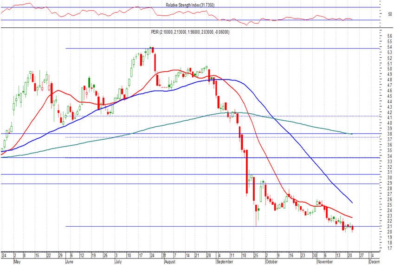394x265 pixels.
Task: Click the 5.4 price axis label
Action: [x=389, y=47]
